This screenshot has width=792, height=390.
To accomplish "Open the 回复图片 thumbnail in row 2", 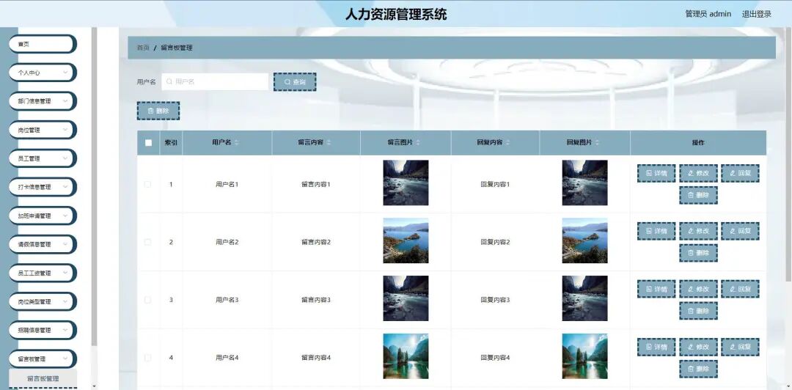I will [585, 240].
